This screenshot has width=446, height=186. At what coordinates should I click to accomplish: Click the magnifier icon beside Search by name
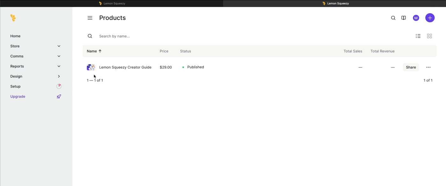tap(90, 36)
